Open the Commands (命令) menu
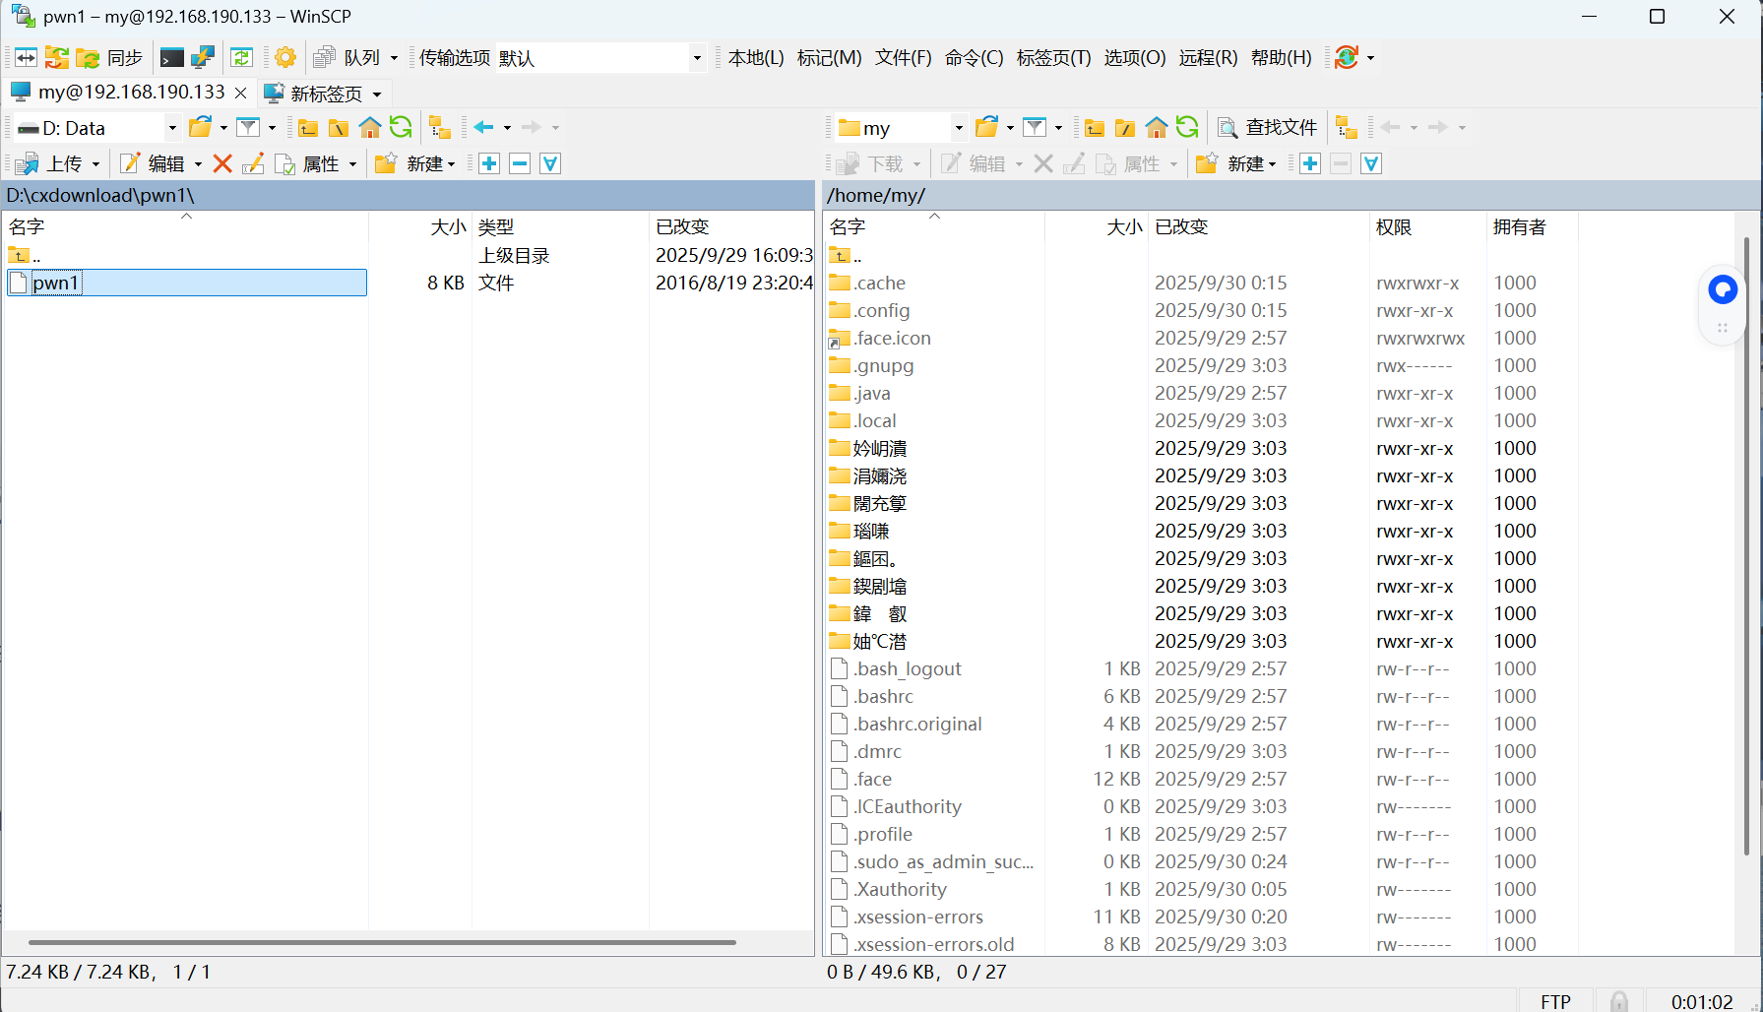The image size is (1763, 1012). [974, 58]
